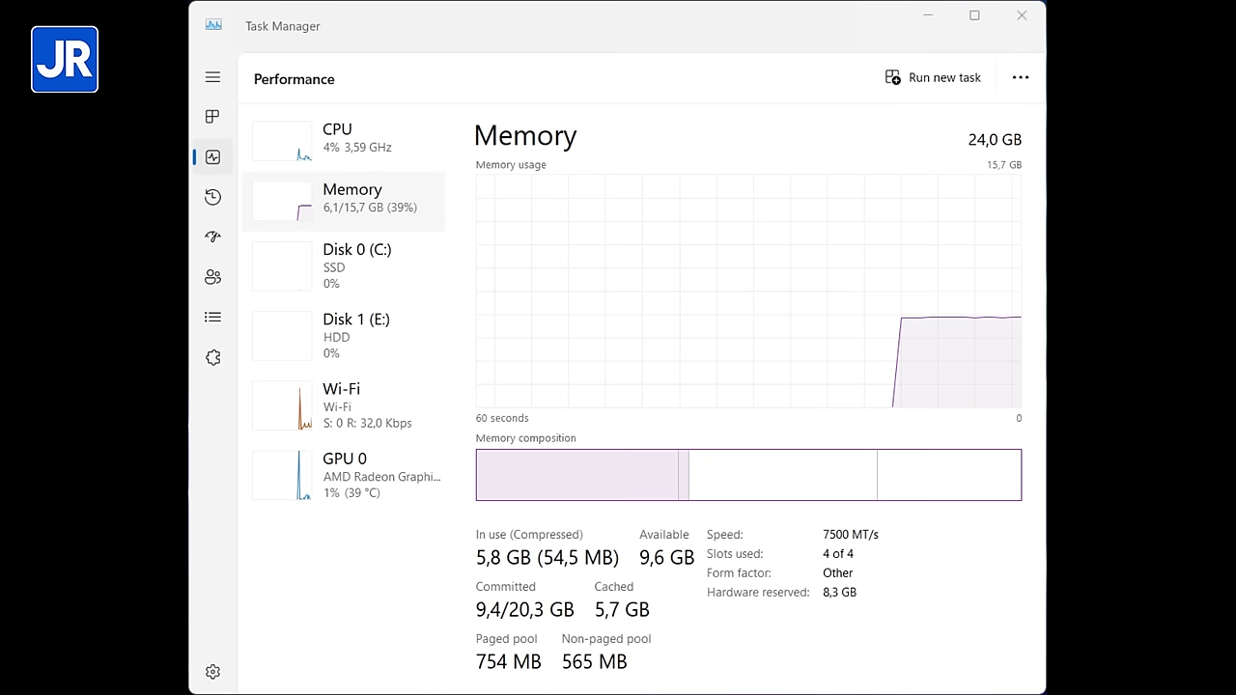Open the Startup apps page icon
The width and height of the screenshot is (1236, 695).
click(212, 237)
